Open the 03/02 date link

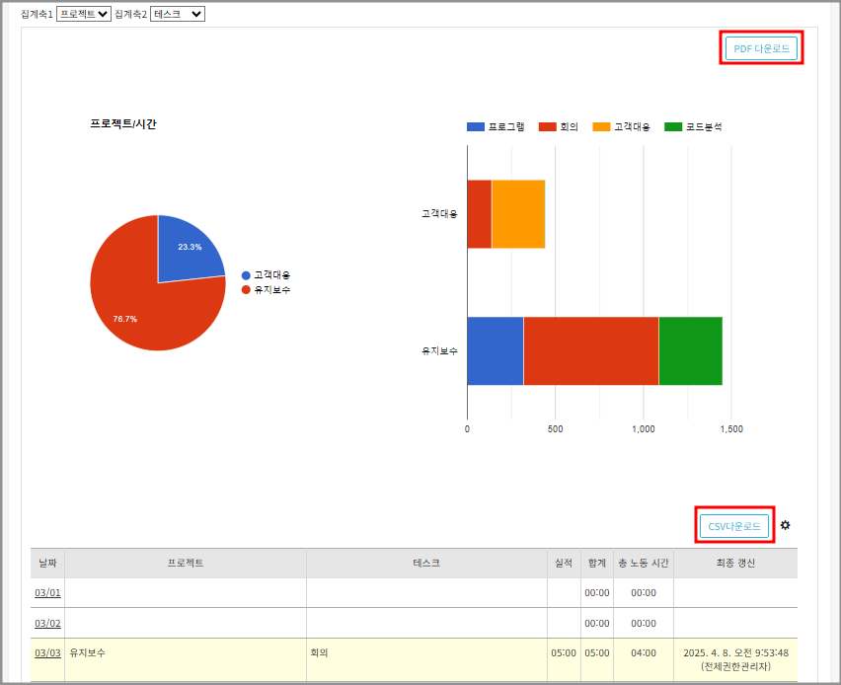pos(47,623)
